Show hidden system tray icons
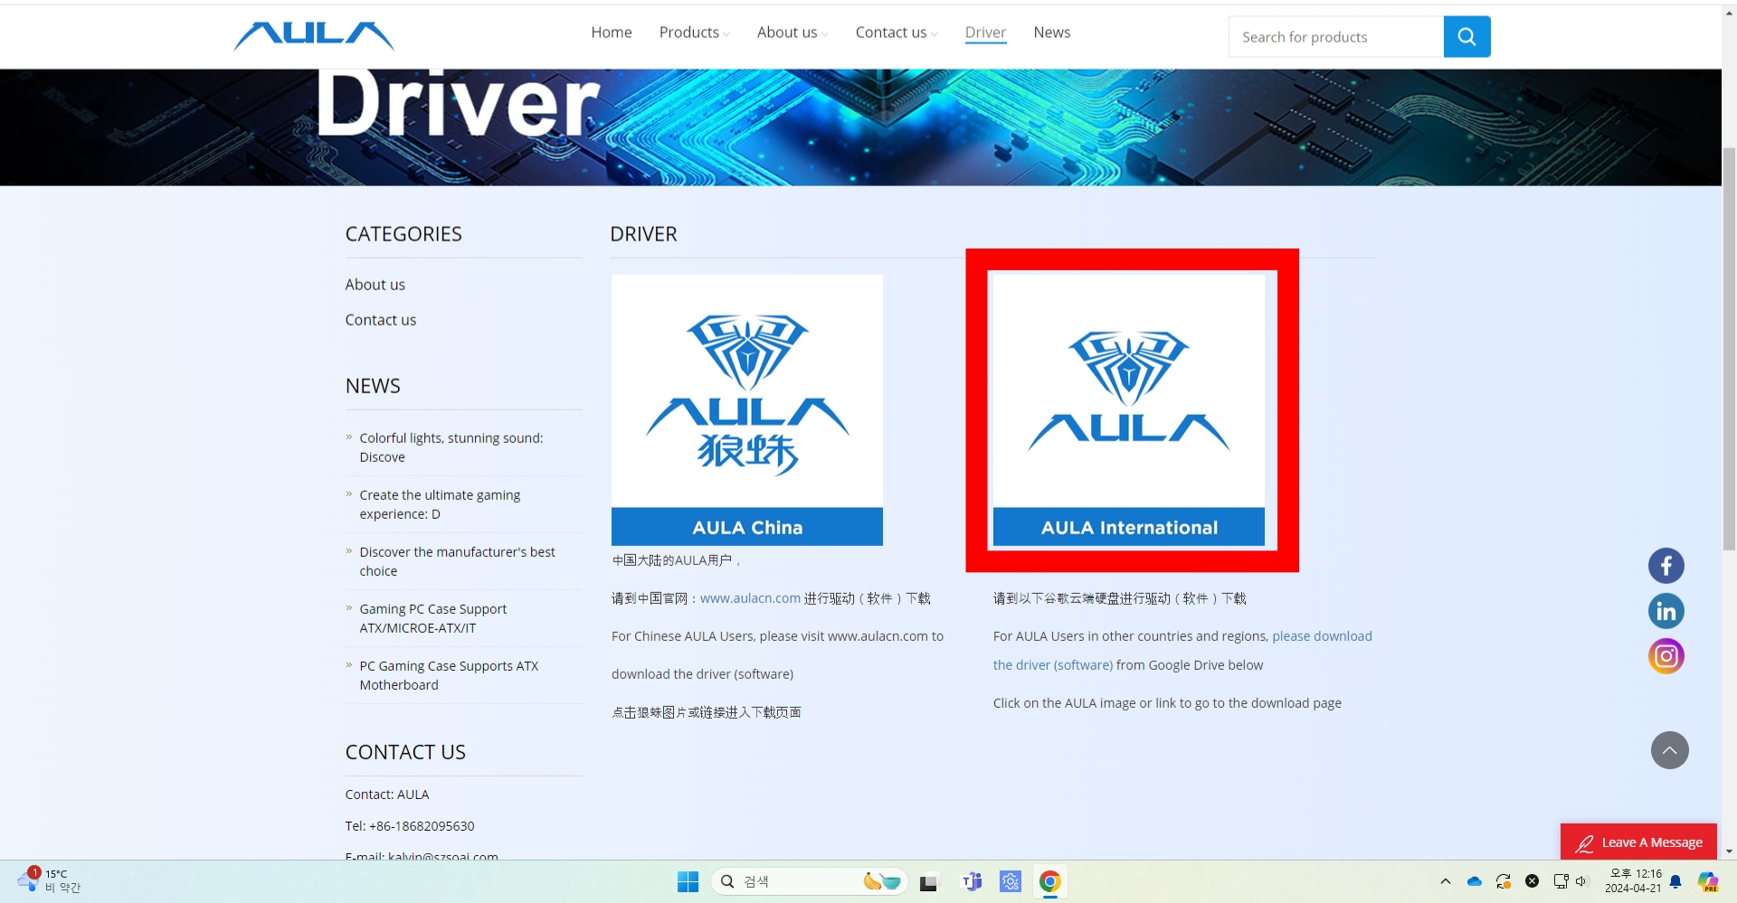Viewport: 1737px width, 903px height. pyautogui.click(x=1445, y=881)
